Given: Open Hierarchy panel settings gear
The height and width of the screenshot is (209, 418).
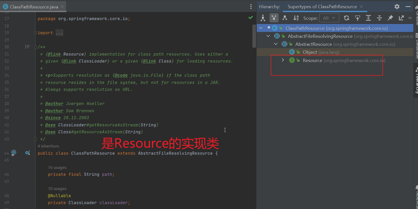Looking at the screenshot, I should [x=397, y=7].
